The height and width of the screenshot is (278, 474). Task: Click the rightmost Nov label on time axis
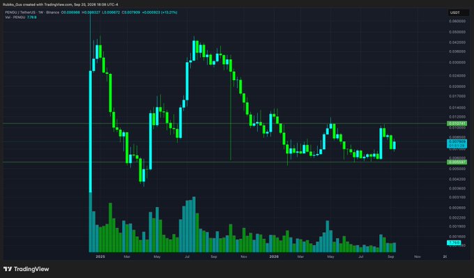coord(417,256)
